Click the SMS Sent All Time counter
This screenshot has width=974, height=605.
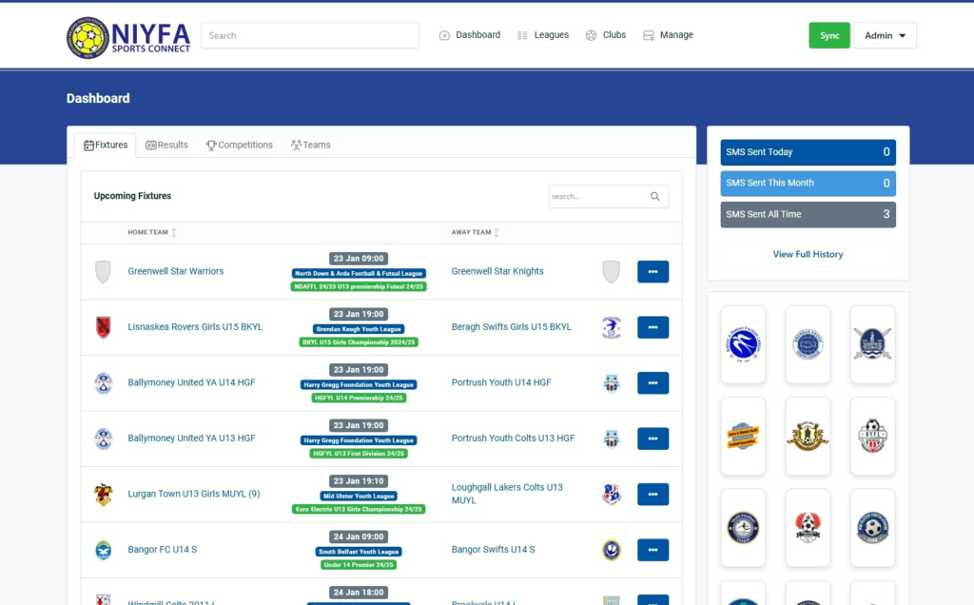pyautogui.click(x=808, y=214)
